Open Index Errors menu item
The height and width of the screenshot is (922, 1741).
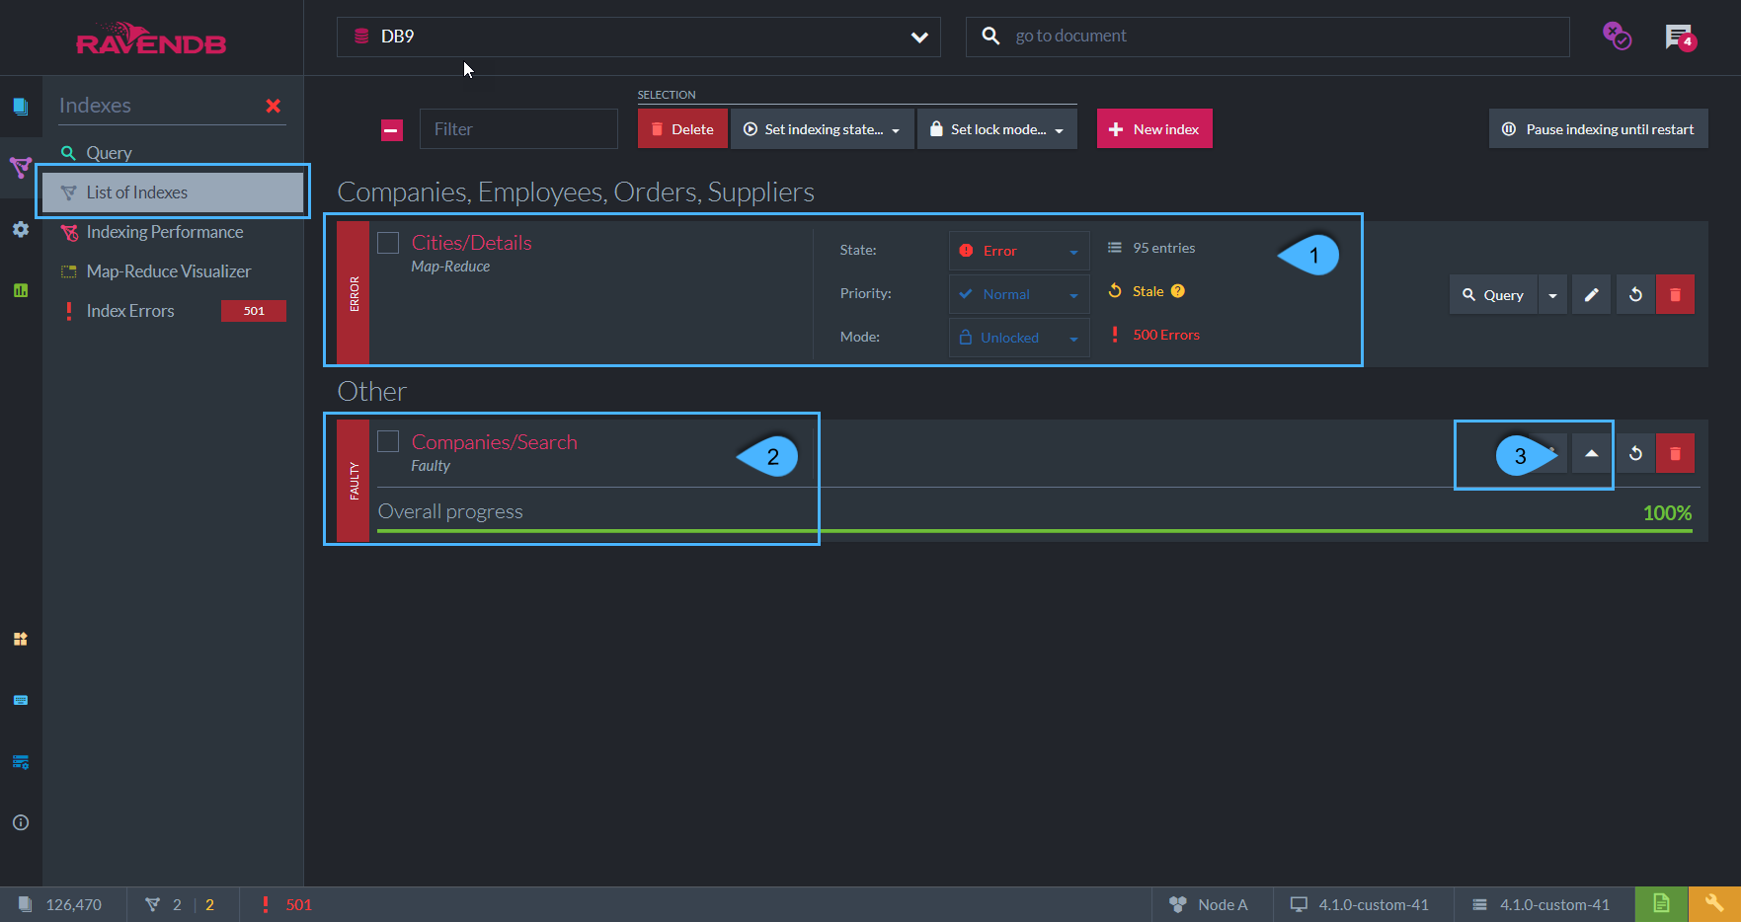click(x=129, y=311)
